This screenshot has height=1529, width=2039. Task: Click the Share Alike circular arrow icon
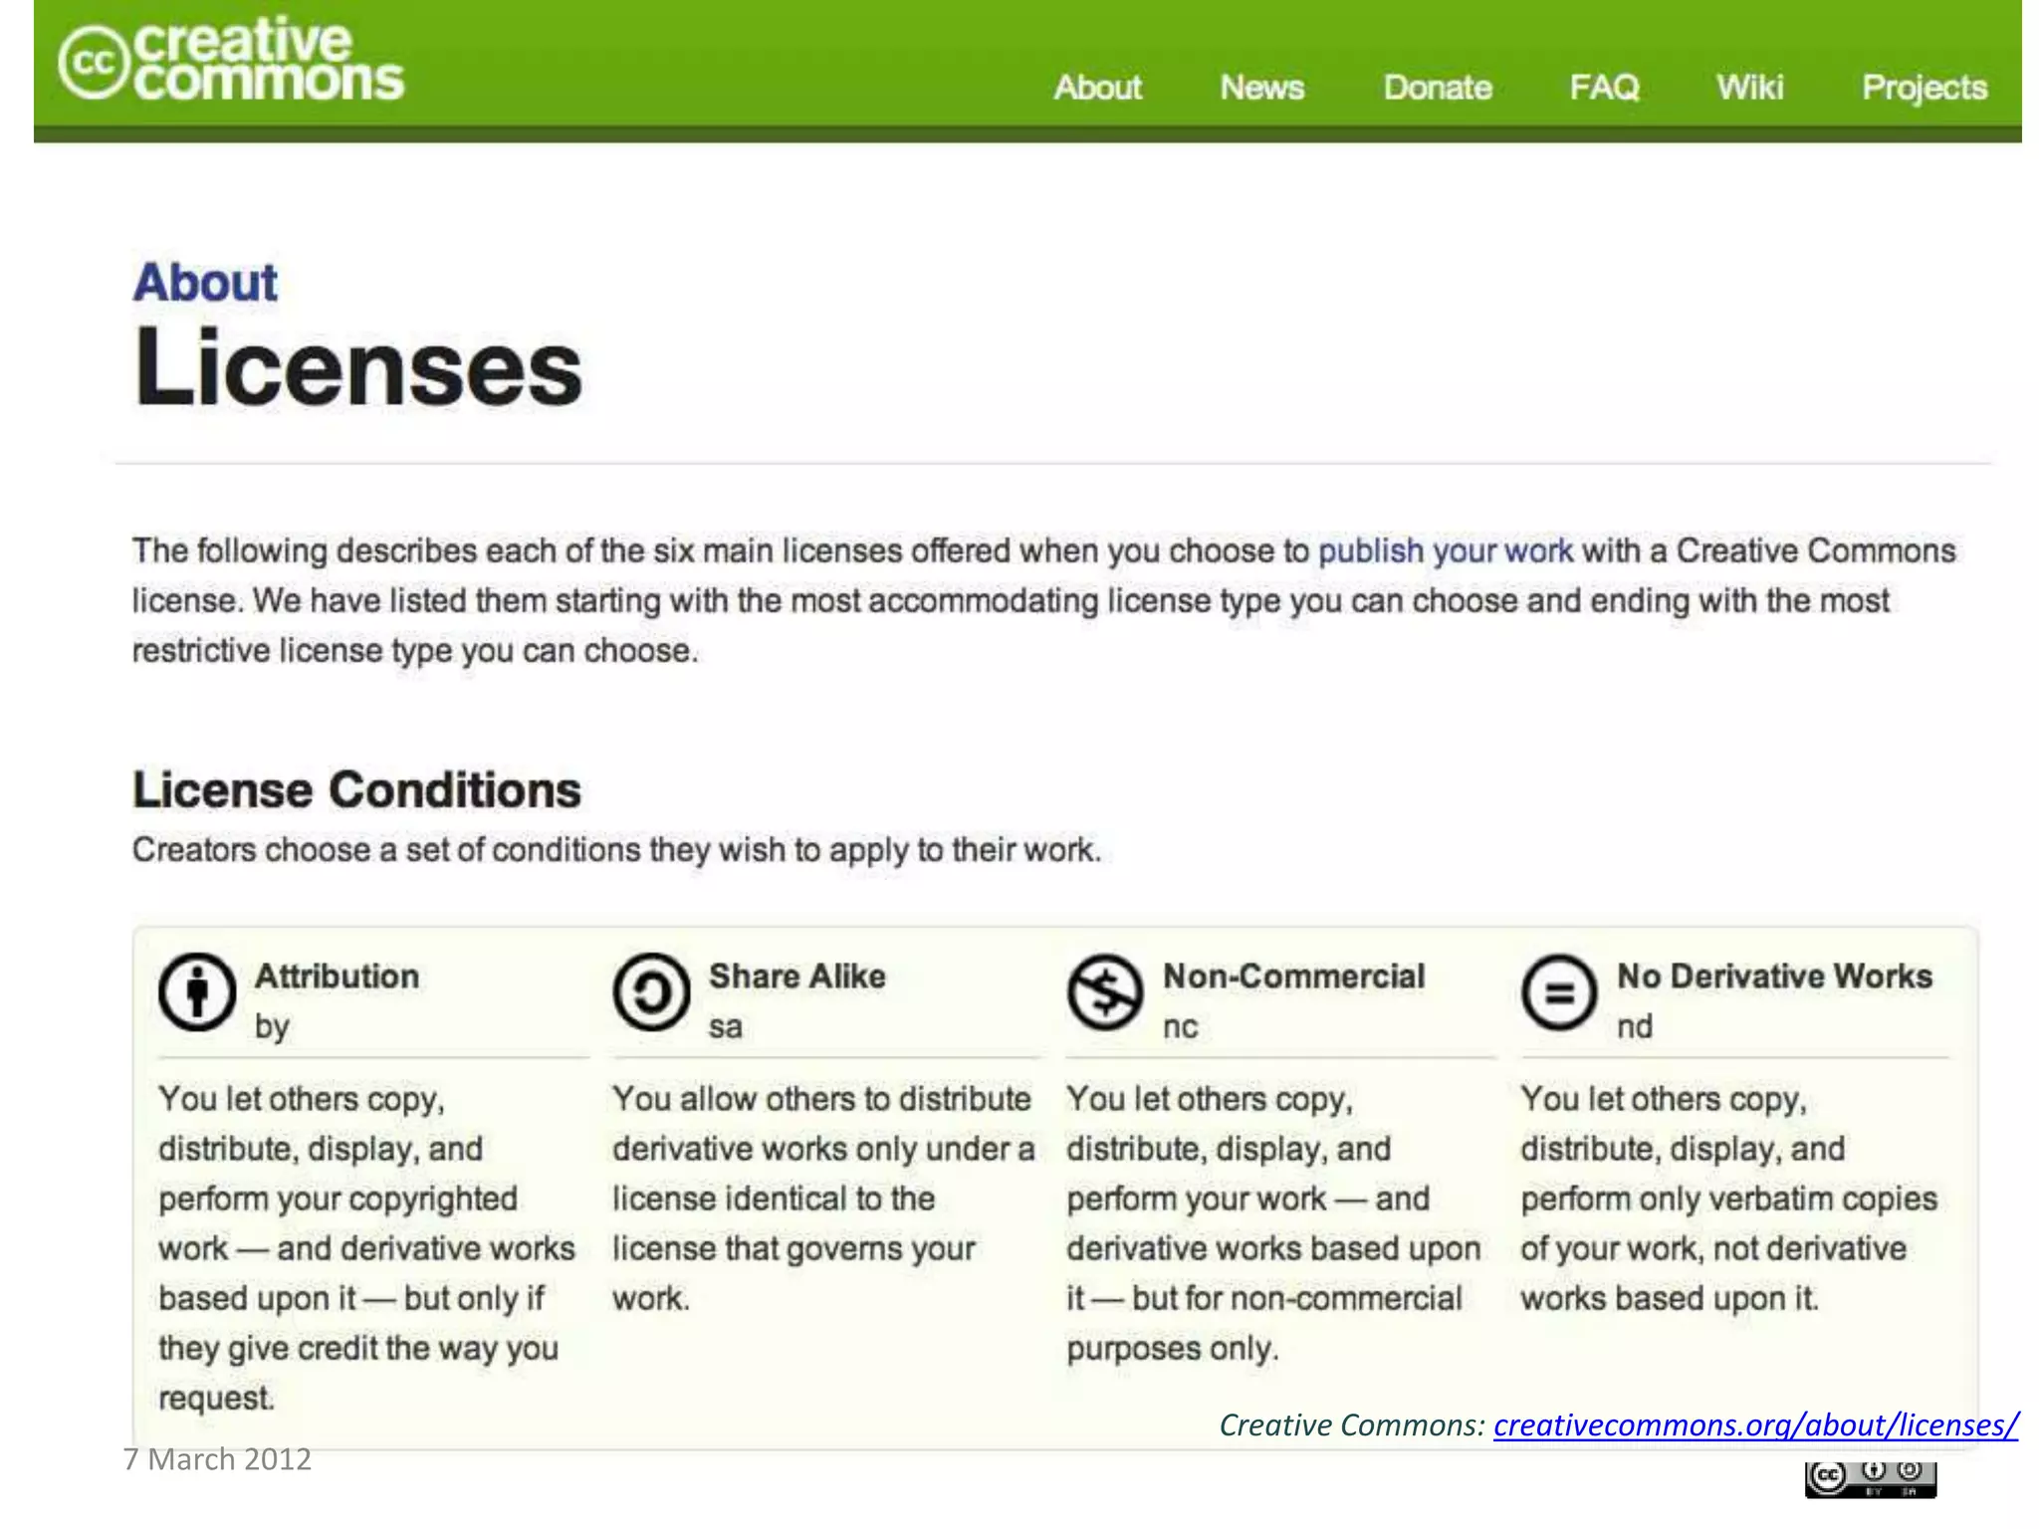pos(651,992)
